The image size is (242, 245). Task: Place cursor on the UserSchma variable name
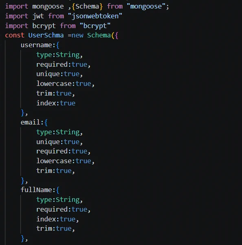point(46,35)
